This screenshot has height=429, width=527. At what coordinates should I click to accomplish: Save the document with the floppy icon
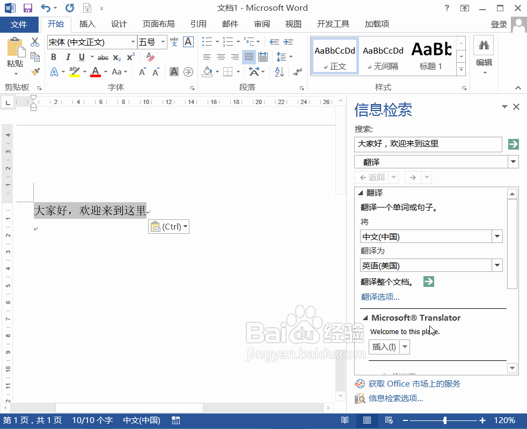point(28,8)
